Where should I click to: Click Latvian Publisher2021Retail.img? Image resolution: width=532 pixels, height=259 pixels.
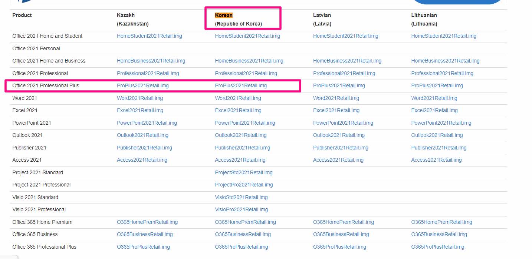(x=341, y=148)
